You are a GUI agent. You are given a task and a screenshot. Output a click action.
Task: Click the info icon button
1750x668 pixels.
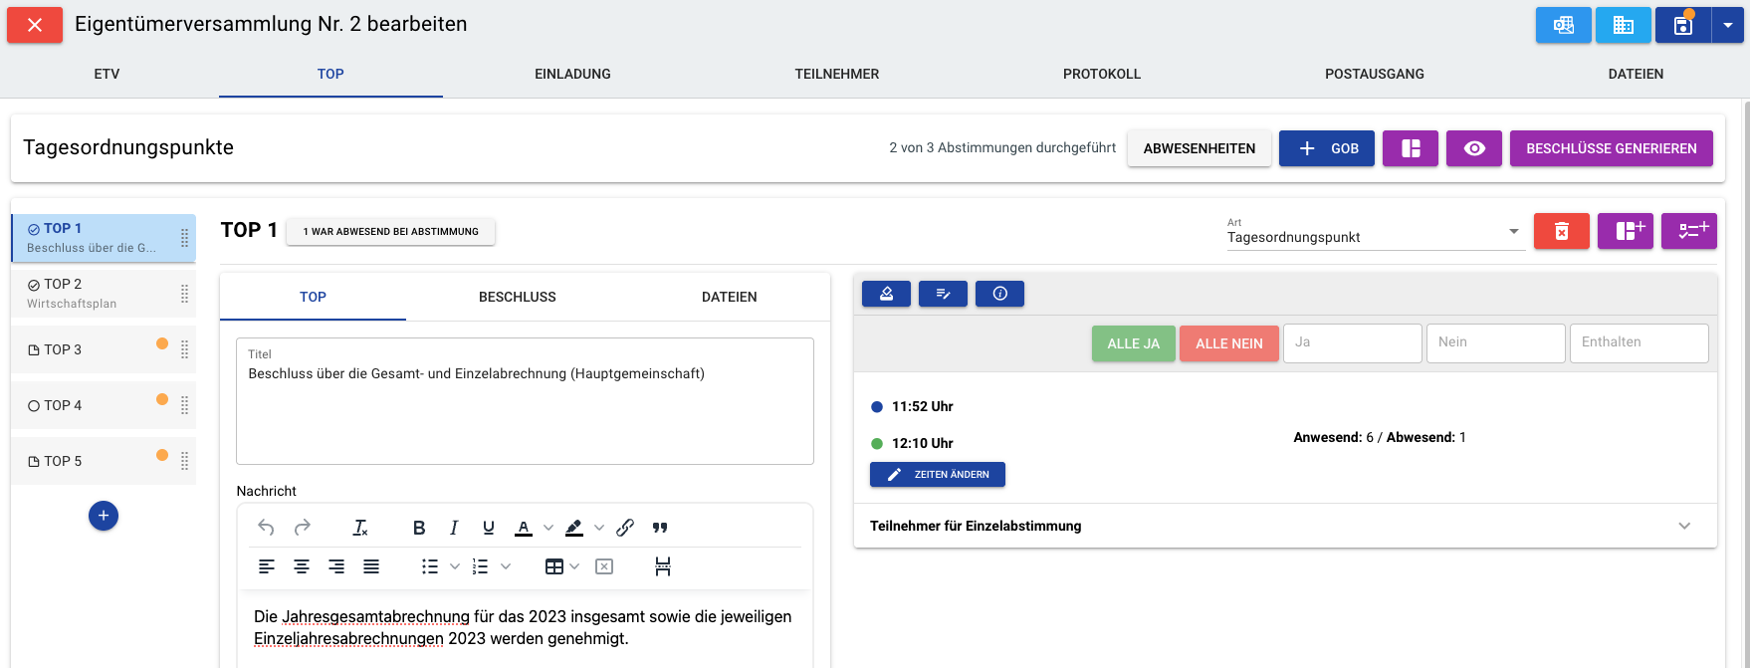tap(999, 294)
